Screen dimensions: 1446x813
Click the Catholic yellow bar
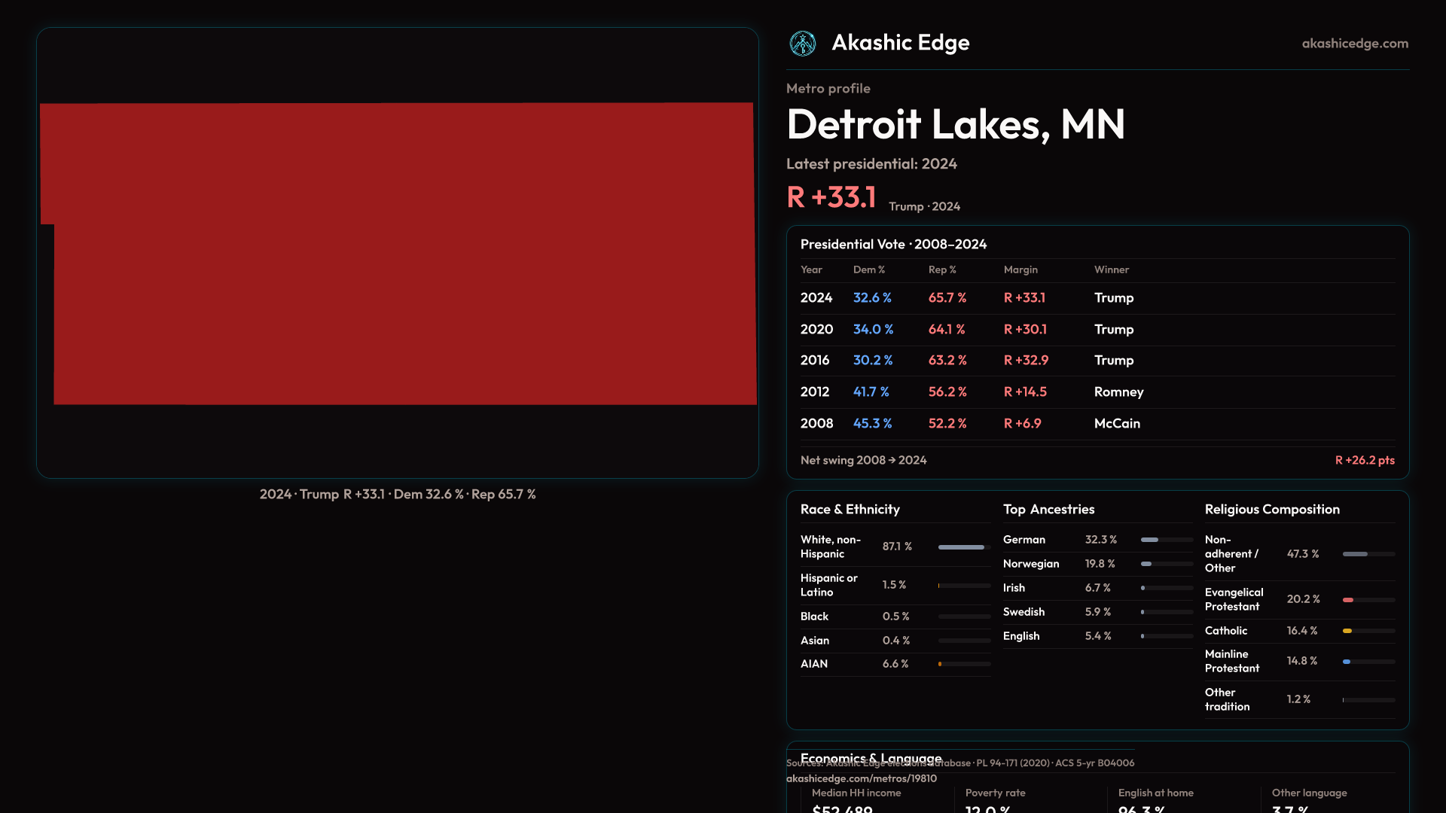click(1347, 631)
